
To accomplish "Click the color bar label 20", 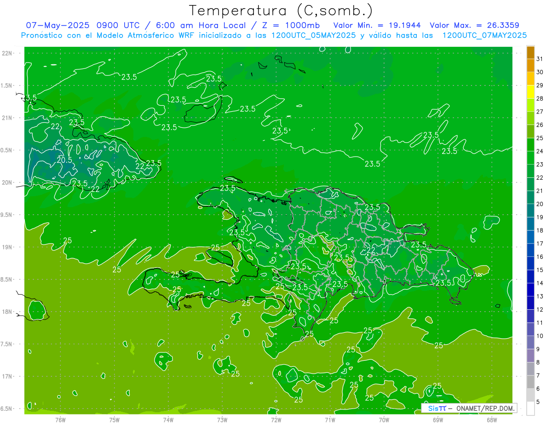I will [540, 204].
